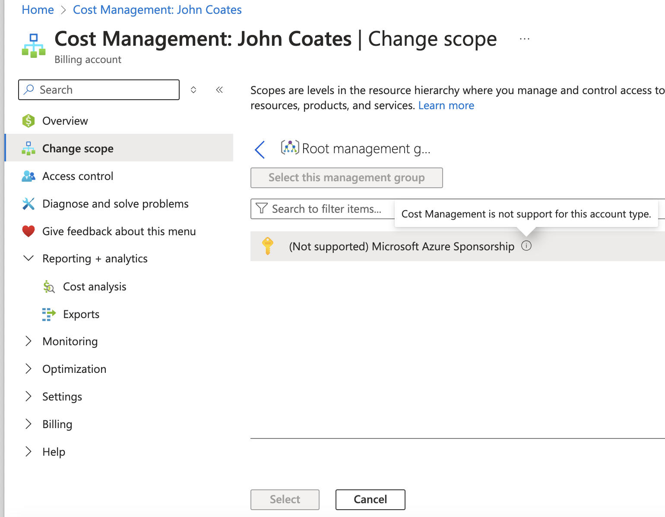
Task: Click the filter funnel icon
Action: point(262,208)
